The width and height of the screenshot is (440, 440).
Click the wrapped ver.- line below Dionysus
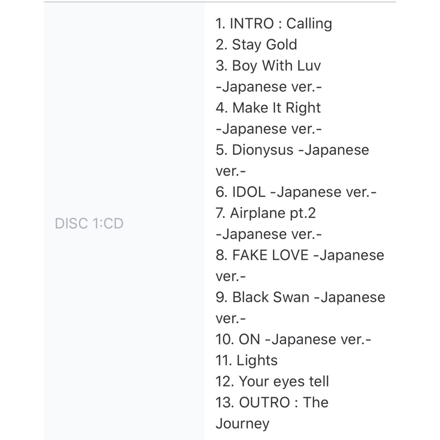pyautogui.click(x=231, y=171)
